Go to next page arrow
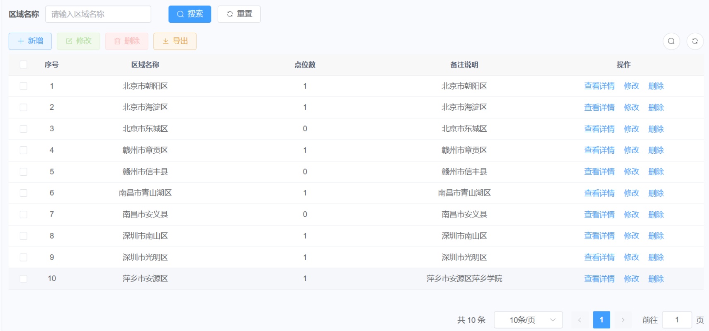The width and height of the screenshot is (709, 331). (622, 320)
